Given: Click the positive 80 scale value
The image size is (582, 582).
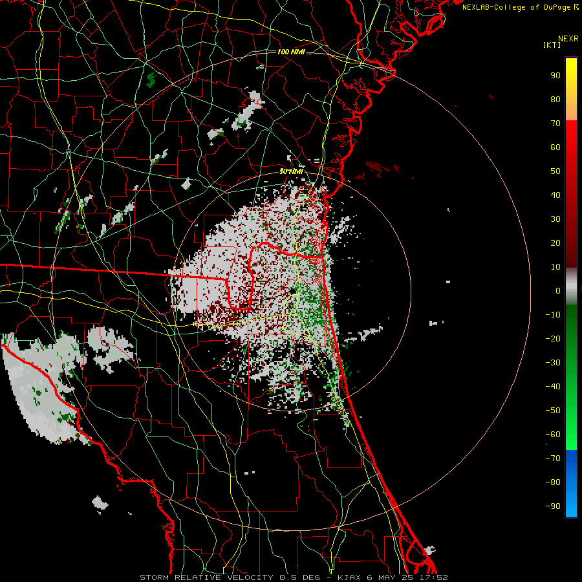Looking at the screenshot, I should click(555, 99).
